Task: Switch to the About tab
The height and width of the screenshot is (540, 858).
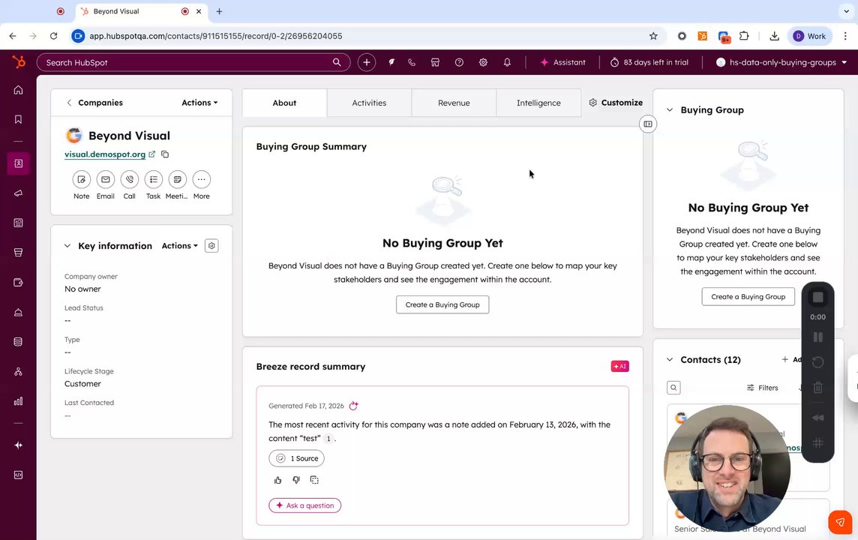Action: [x=284, y=103]
